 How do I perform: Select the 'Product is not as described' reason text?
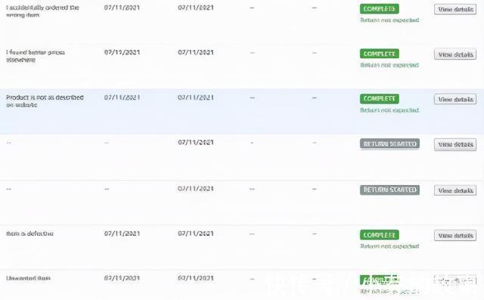click(45, 101)
